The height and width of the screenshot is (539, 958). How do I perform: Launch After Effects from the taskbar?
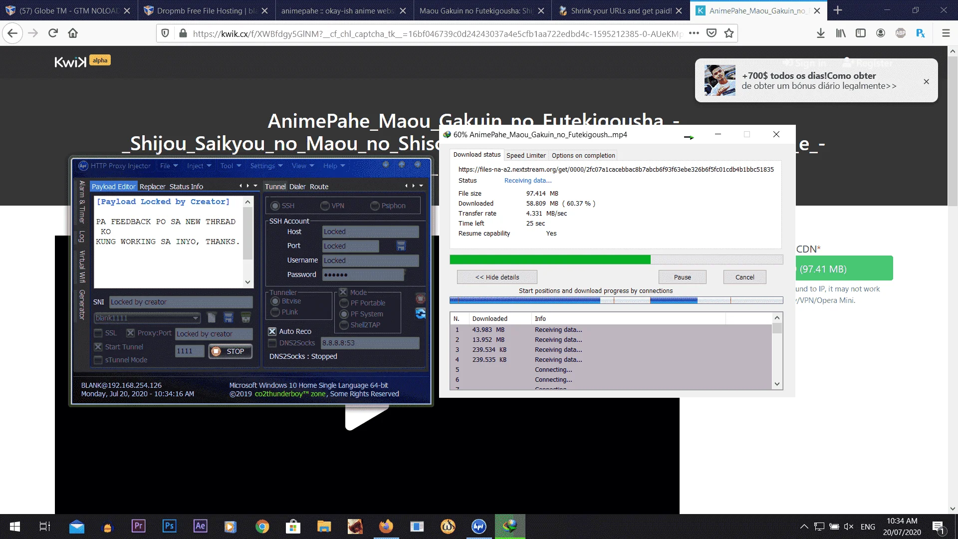tap(200, 526)
